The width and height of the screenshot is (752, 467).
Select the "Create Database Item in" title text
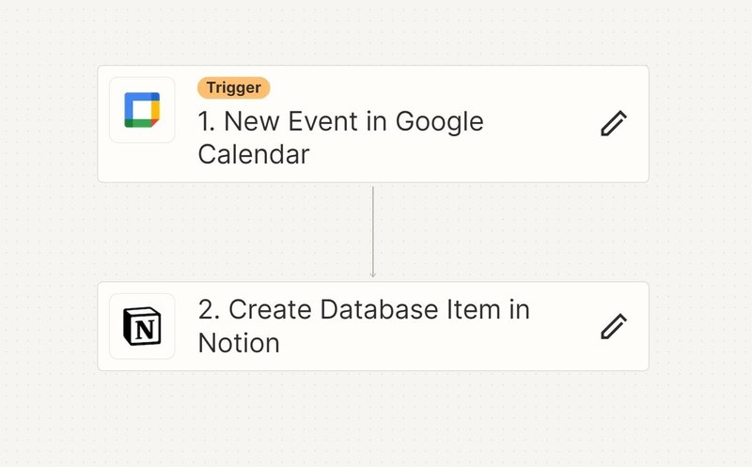tap(364, 309)
